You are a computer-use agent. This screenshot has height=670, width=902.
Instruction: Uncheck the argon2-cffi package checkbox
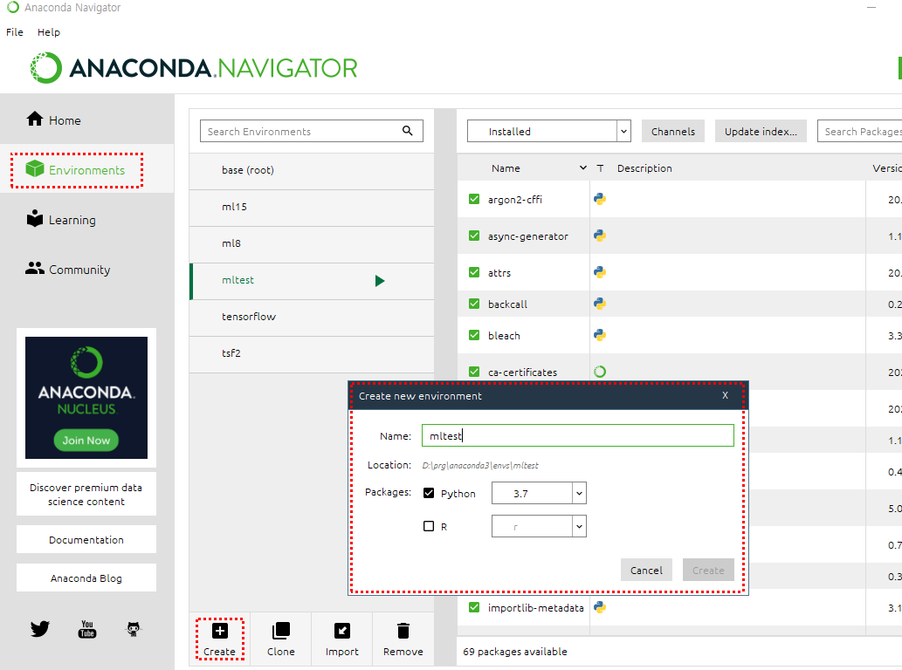coord(474,199)
